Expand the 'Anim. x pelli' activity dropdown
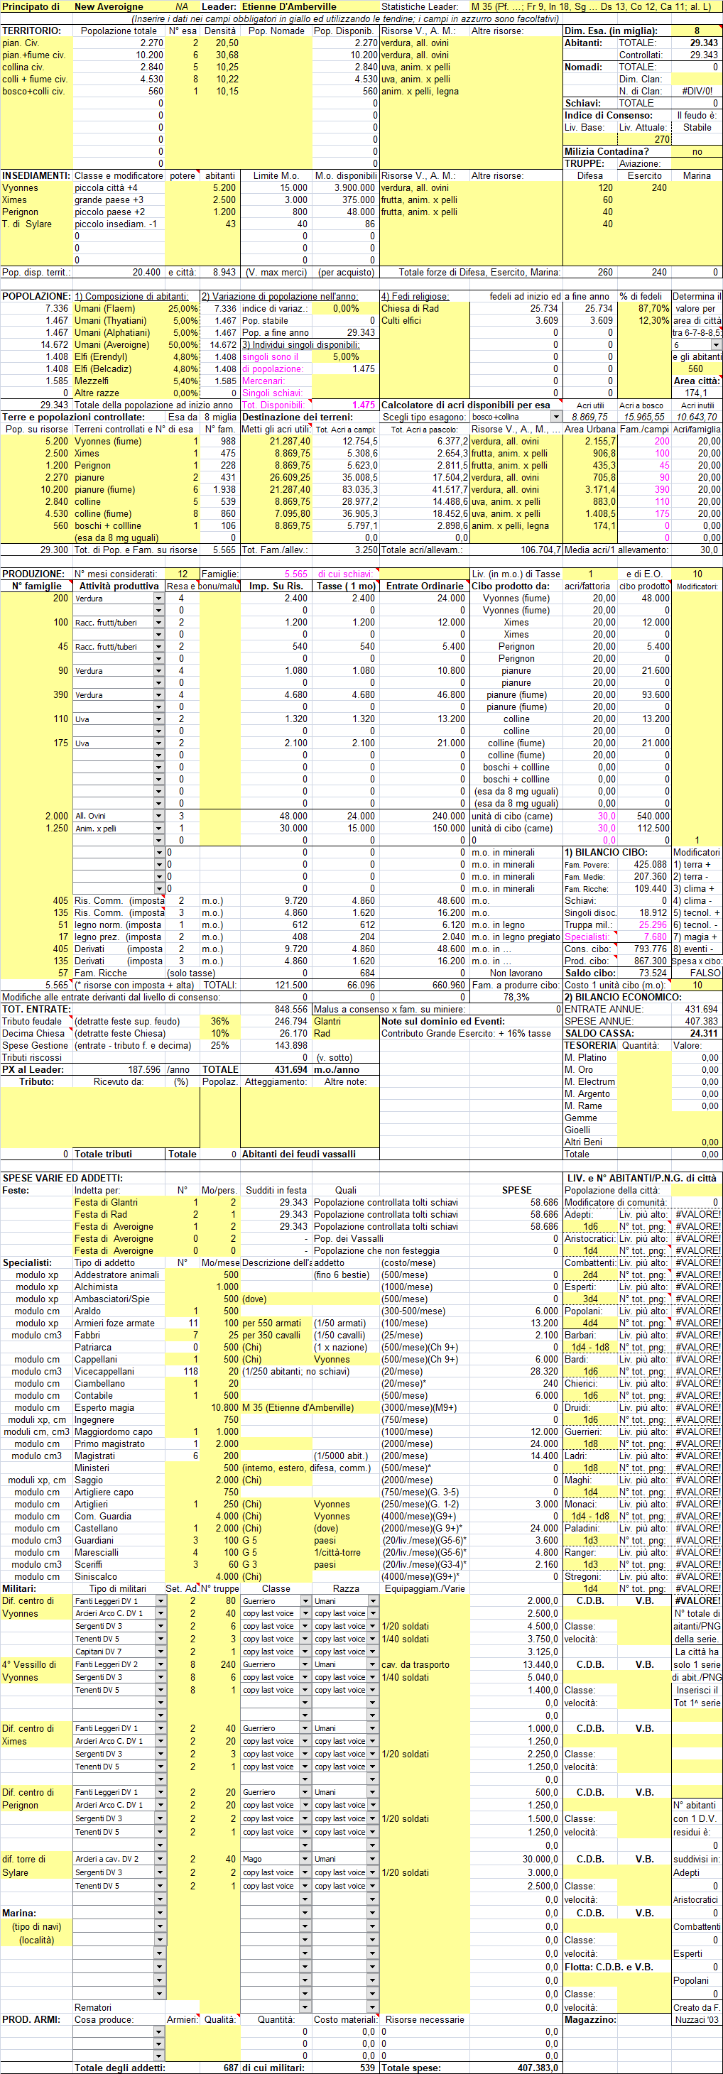 coord(159,828)
